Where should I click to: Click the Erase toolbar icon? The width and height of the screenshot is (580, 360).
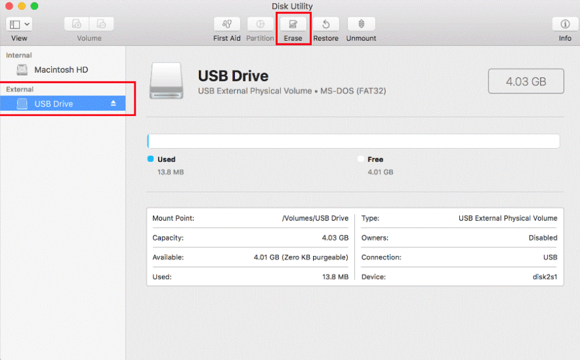293,25
